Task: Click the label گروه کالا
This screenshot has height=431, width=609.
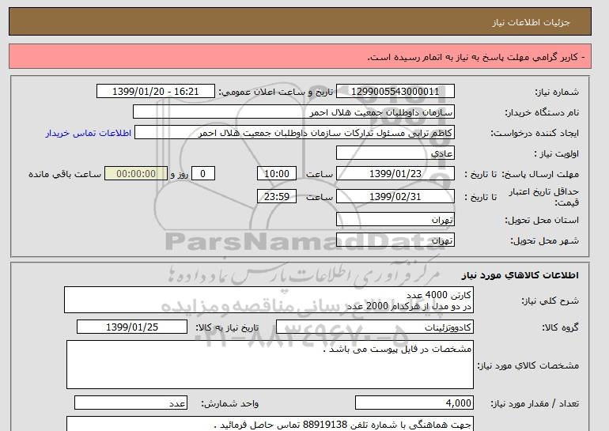Action: pos(560,327)
